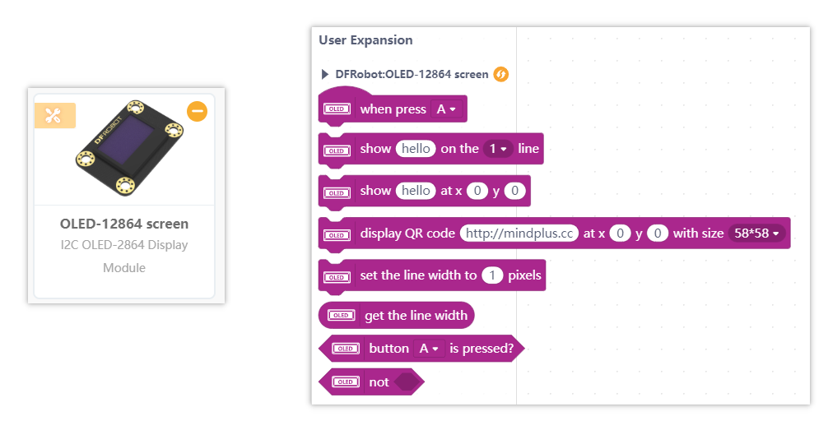Click OLED icon on 'button is pressed' block
This screenshot has width=828, height=430.
tap(345, 349)
